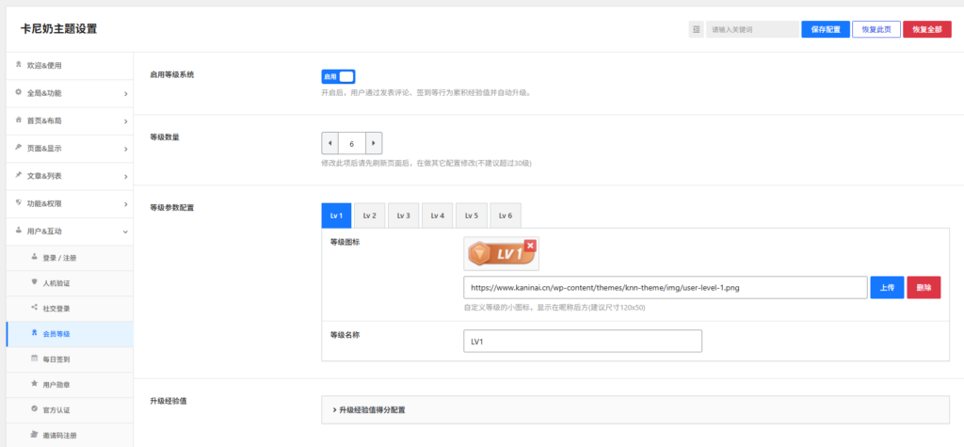Open the 官方认证 settings page
964x447 pixels.
tap(70, 410)
